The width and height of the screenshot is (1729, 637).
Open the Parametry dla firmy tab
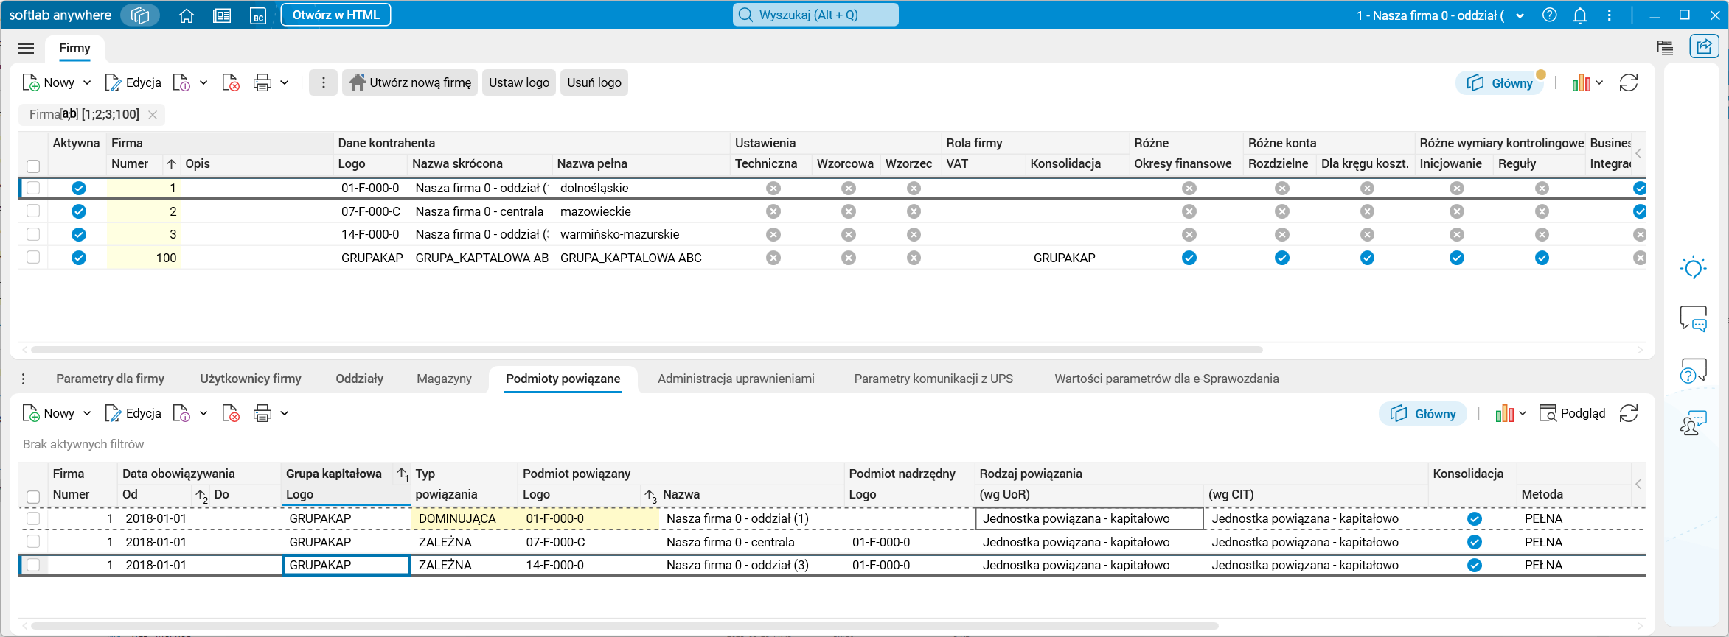(x=110, y=379)
